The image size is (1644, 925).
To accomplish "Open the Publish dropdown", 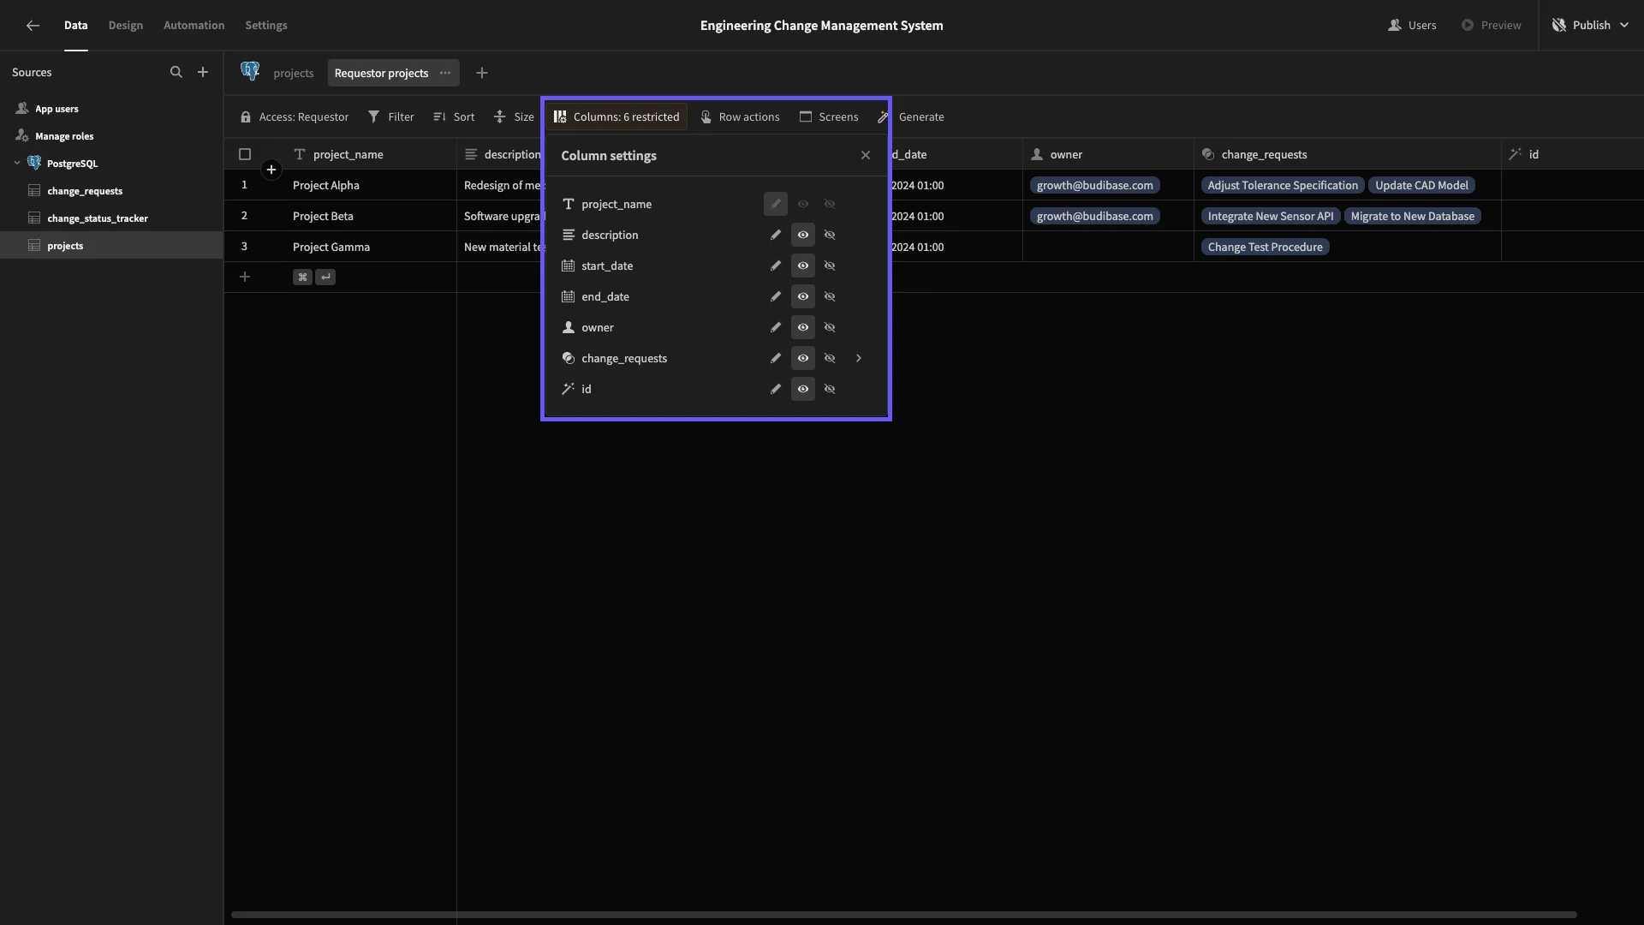I will (x=1591, y=26).
